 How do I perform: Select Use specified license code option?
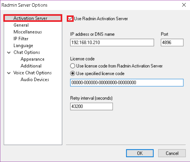[72, 74]
